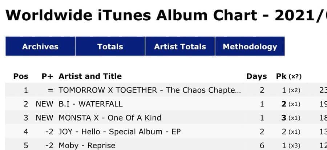The width and height of the screenshot is (327, 150).
Task: Click the NEW label beside B.I
Action: click(44, 104)
